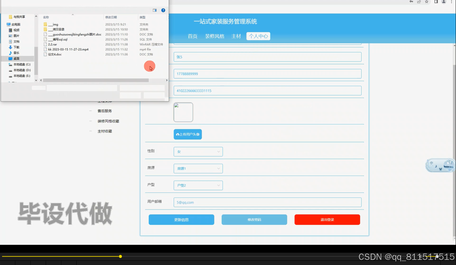Click the browser bookmark star icon

pos(427,2)
